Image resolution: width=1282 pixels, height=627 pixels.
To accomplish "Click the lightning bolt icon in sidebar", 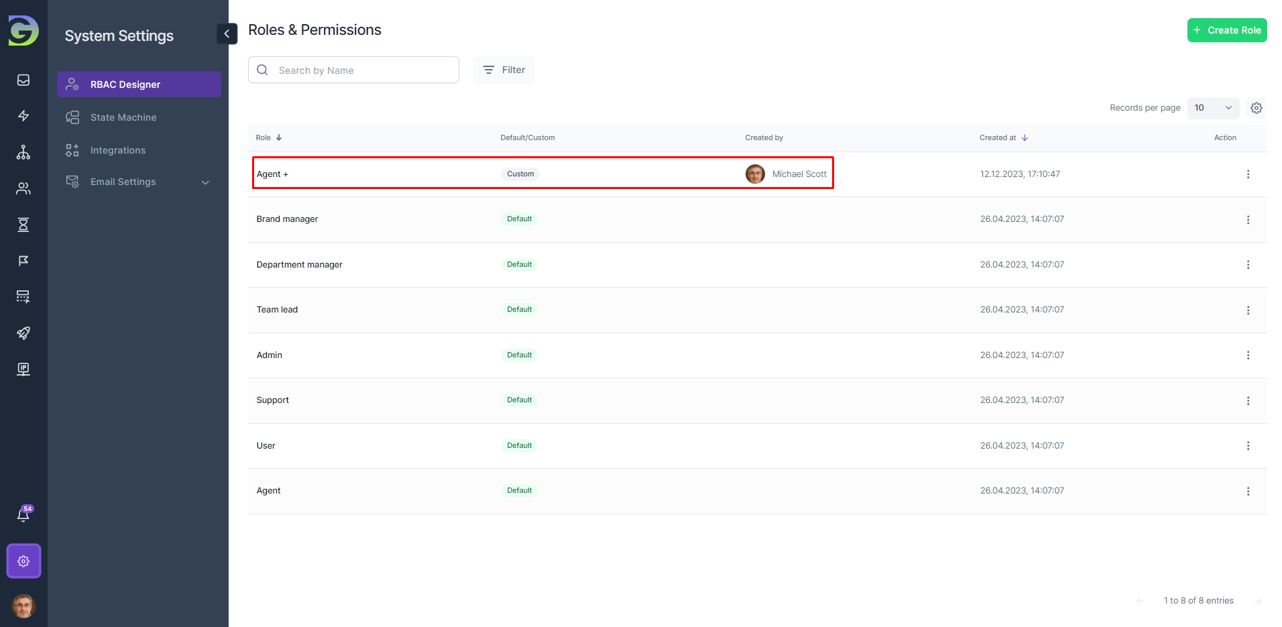I will (x=23, y=116).
